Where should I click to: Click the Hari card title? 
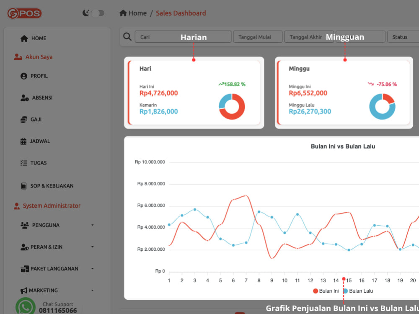pos(145,69)
